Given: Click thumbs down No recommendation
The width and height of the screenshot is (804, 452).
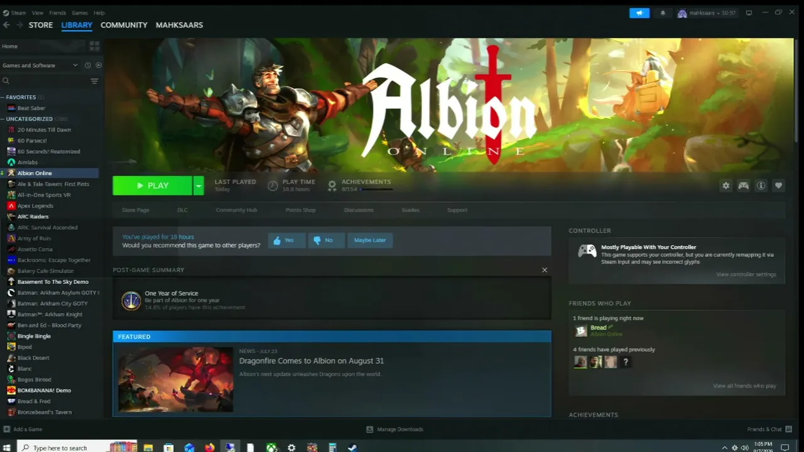Looking at the screenshot, I should 326,240.
